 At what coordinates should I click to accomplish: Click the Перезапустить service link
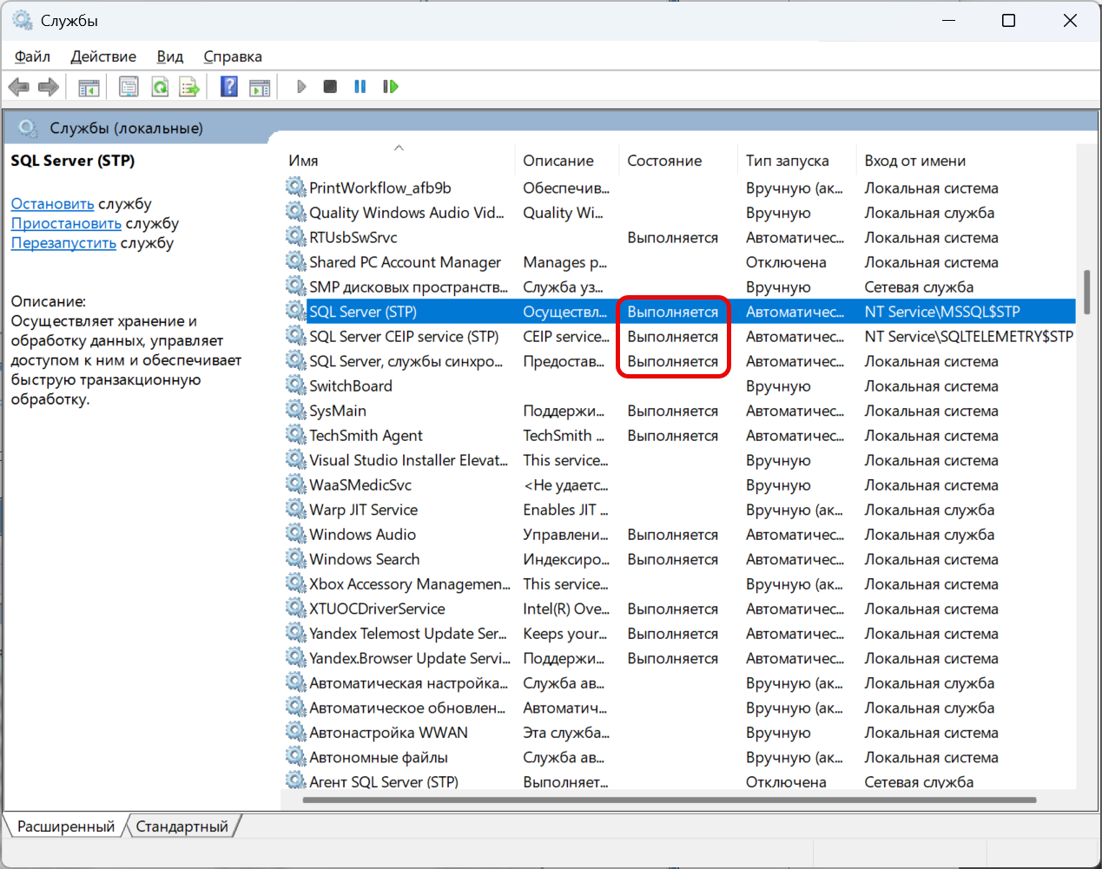63,243
